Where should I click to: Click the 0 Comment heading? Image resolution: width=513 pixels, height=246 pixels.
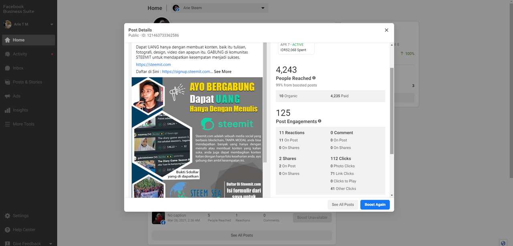click(x=342, y=133)
